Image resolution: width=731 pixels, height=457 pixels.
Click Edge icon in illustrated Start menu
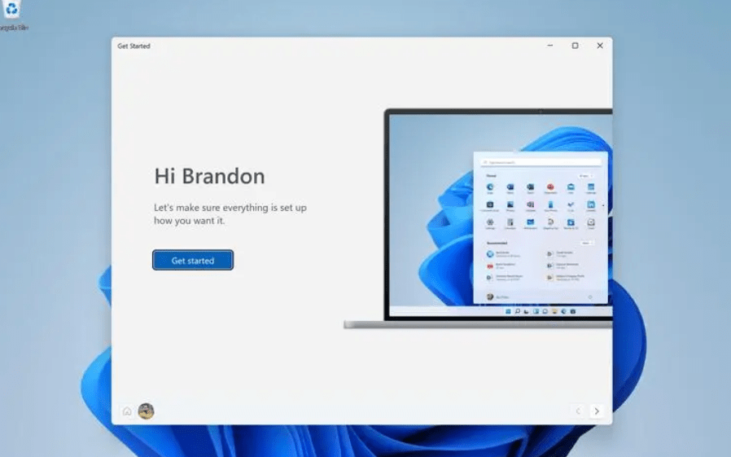(x=490, y=187)
